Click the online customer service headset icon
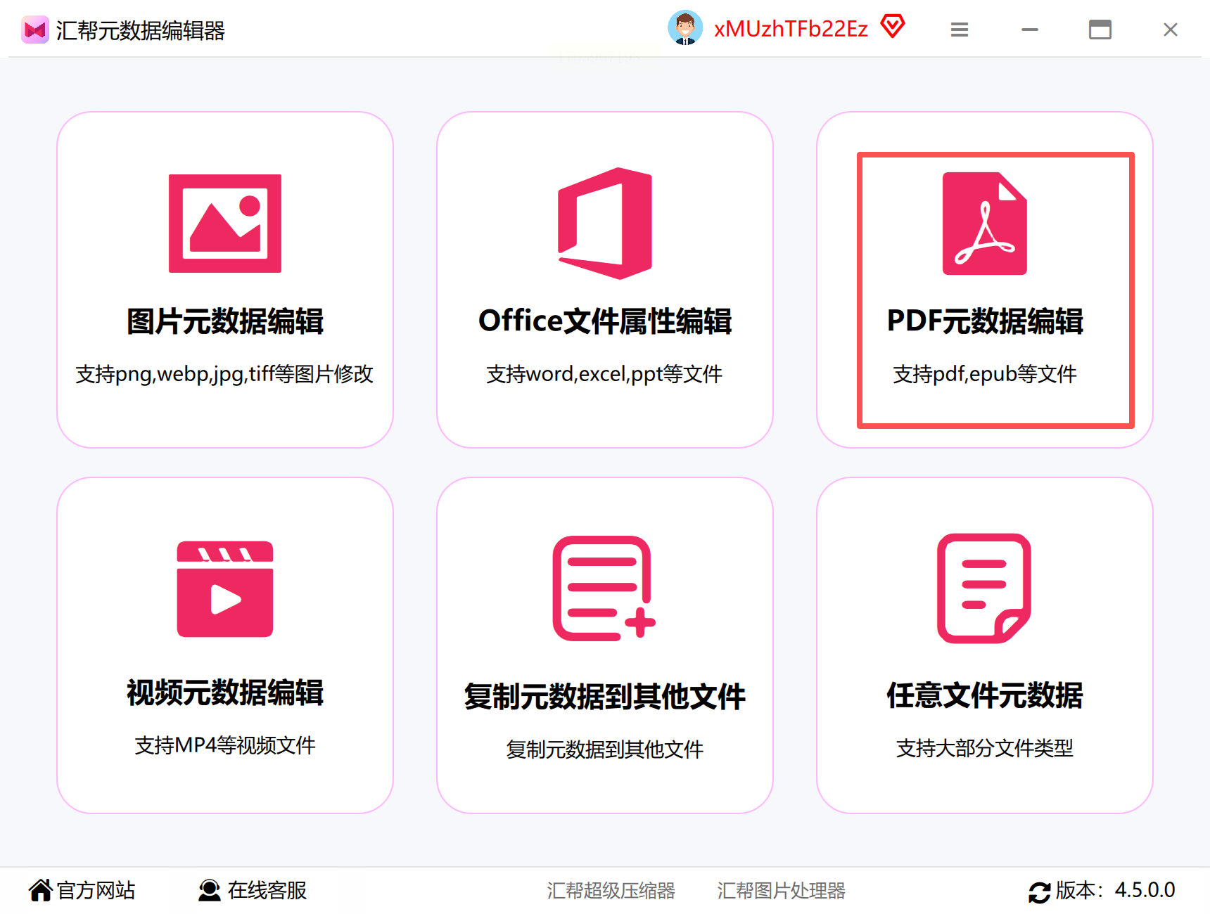1210x914 pixels. tap(209, 890)
